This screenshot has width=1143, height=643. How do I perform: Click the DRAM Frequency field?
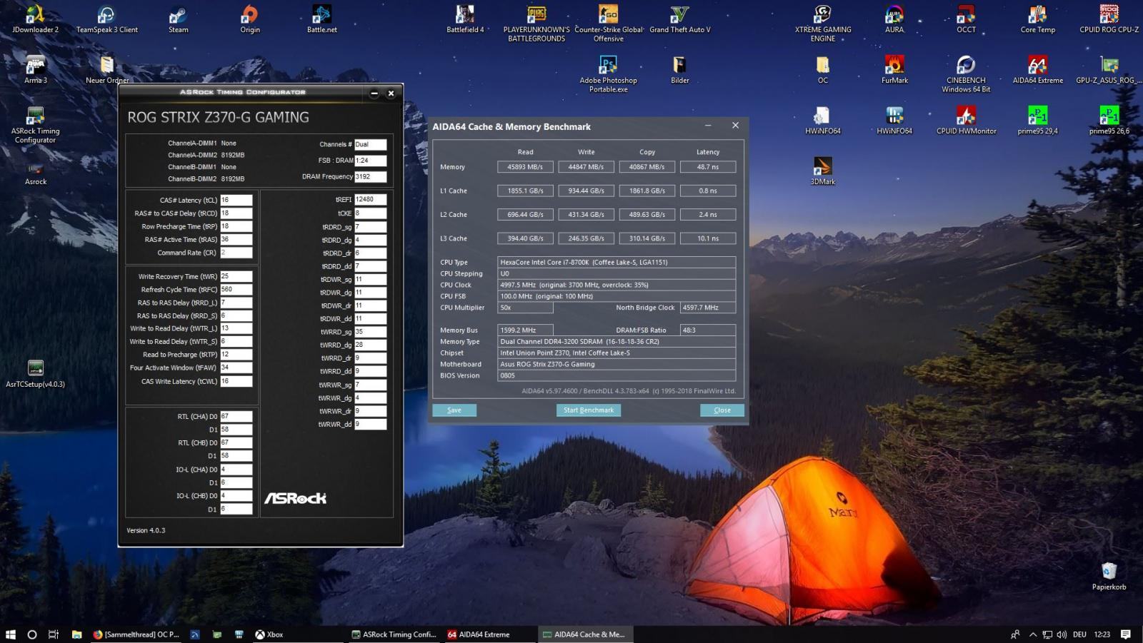(371, 177)
